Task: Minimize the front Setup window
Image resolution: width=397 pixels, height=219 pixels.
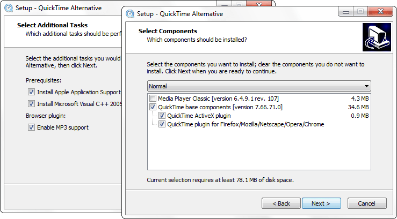Action: click(346, 12)
